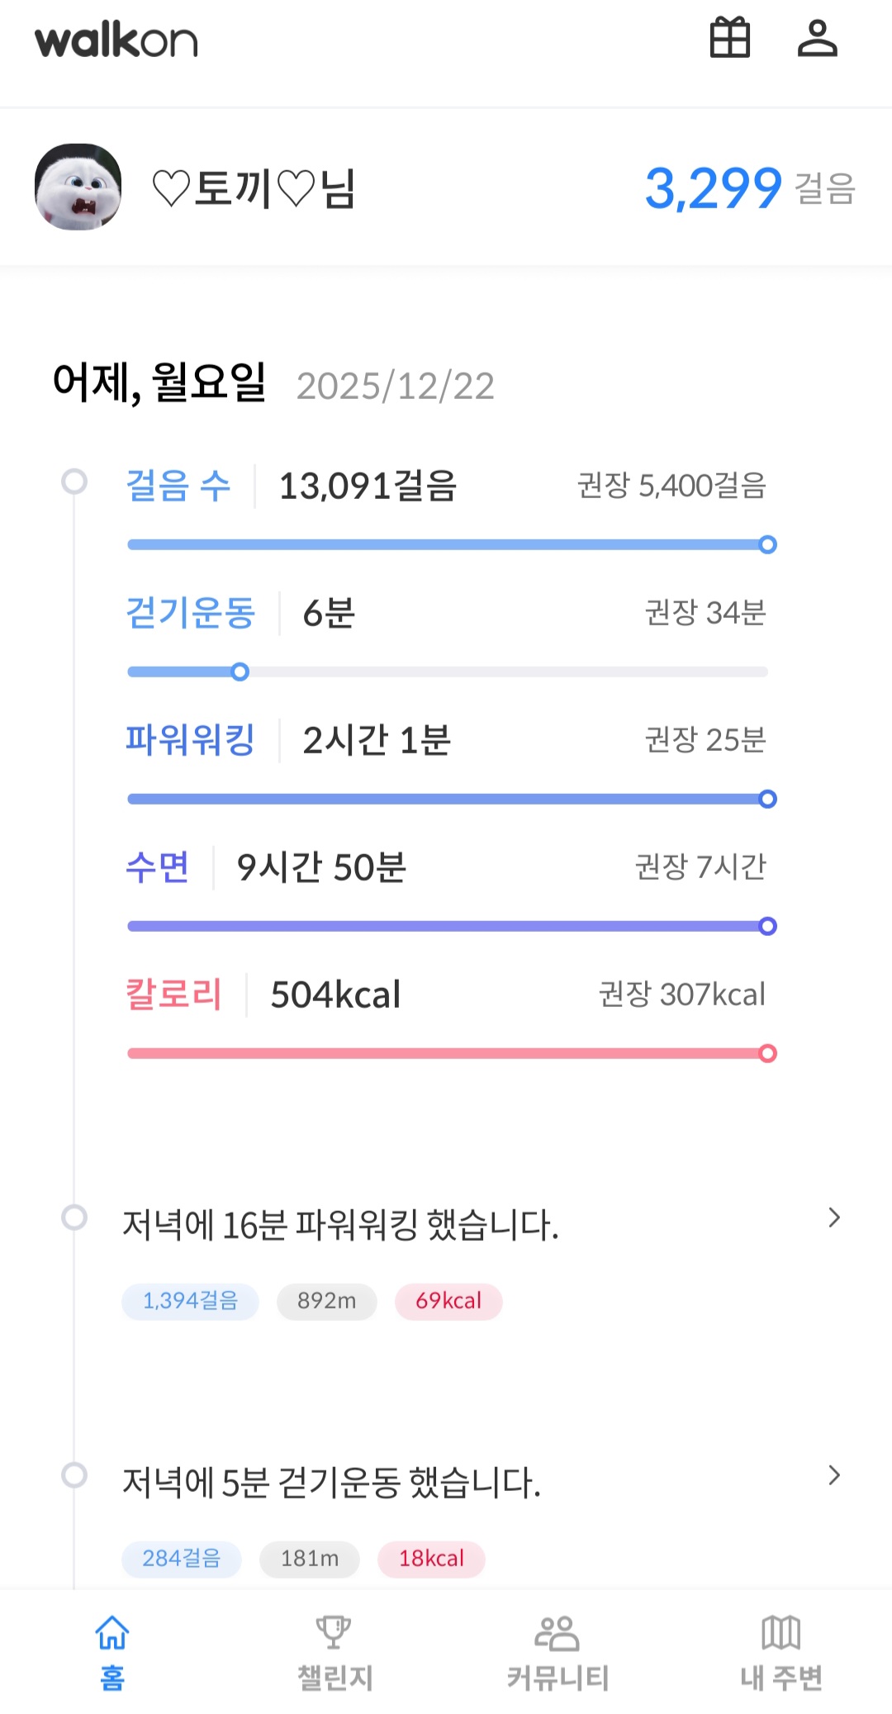Tap the walkon logo
The image size is (892, 1714).
coord(116,40)
